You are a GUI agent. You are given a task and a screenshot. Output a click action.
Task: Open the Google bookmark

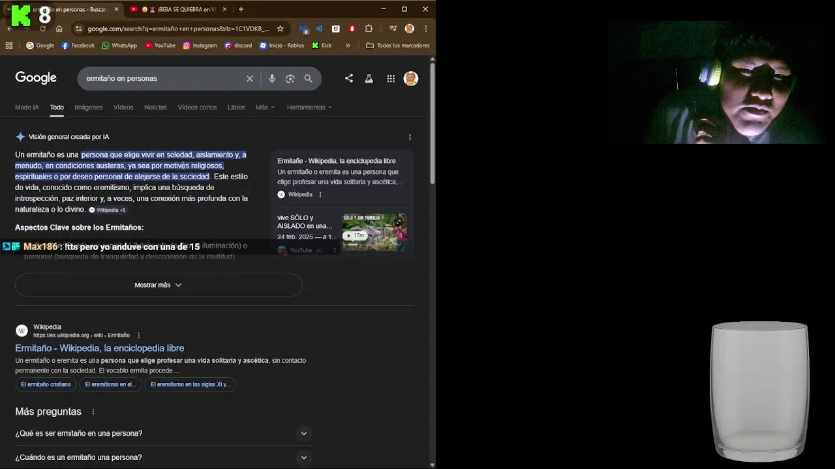[x=40, y=46]
